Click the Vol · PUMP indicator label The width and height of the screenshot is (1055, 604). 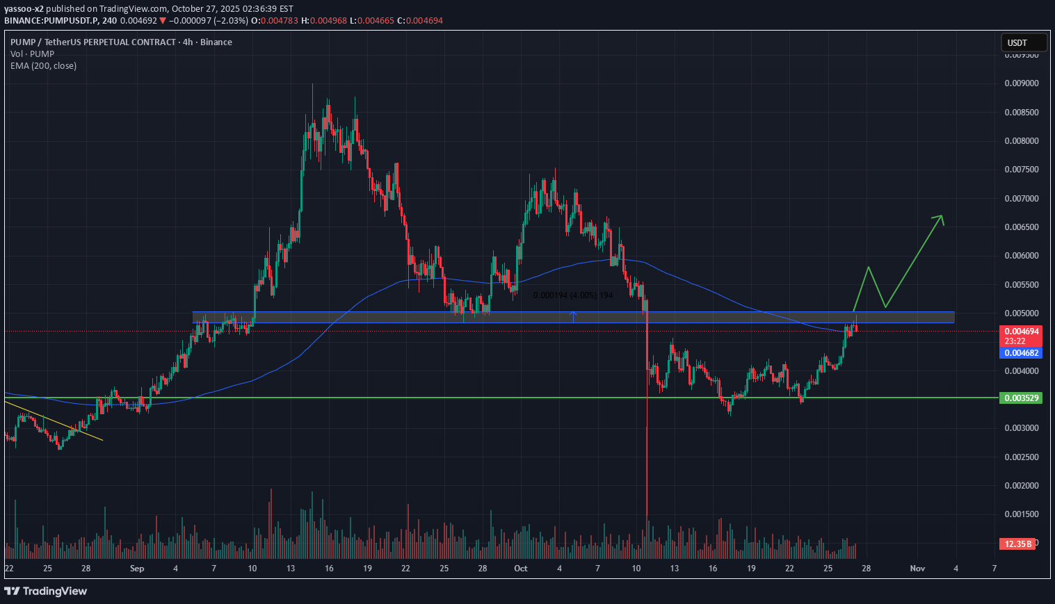(33, 54)
